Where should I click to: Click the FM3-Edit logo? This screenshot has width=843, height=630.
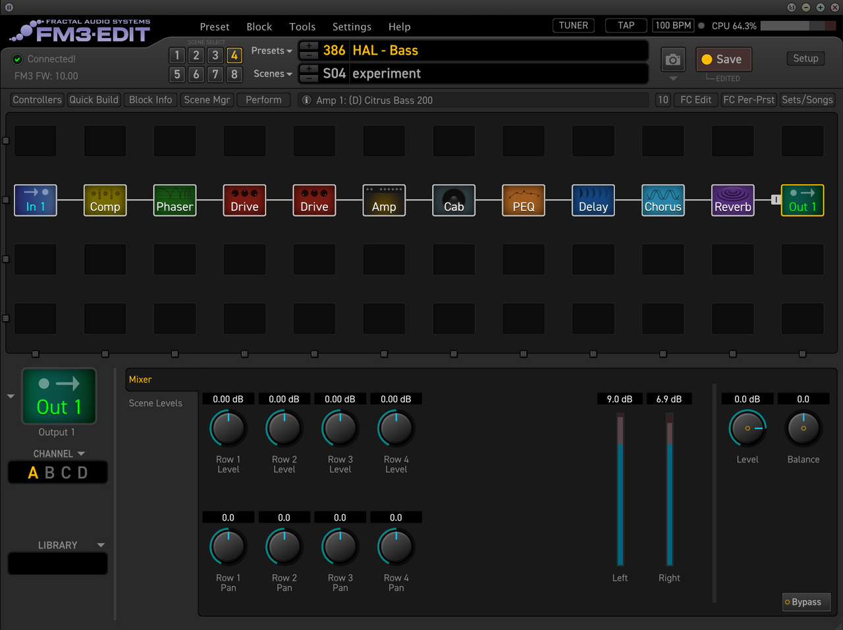(82, 31)
